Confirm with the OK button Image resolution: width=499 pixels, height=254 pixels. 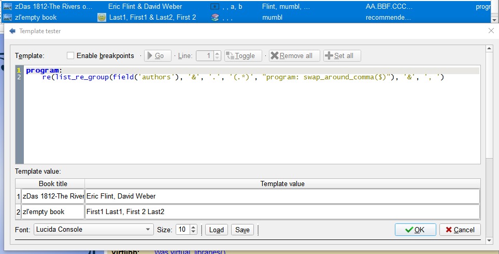coord(415,230)
